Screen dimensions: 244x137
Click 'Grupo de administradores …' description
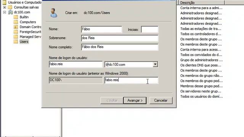click(201, 60)
